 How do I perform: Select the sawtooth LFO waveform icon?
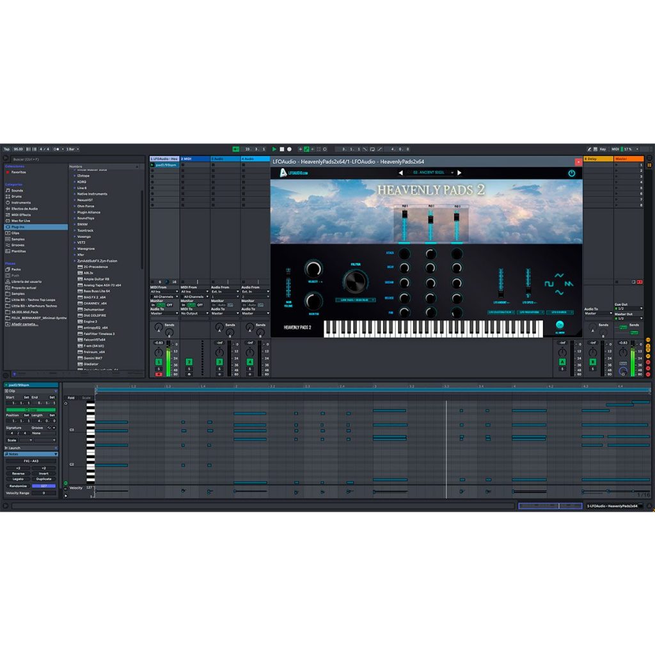569,283
